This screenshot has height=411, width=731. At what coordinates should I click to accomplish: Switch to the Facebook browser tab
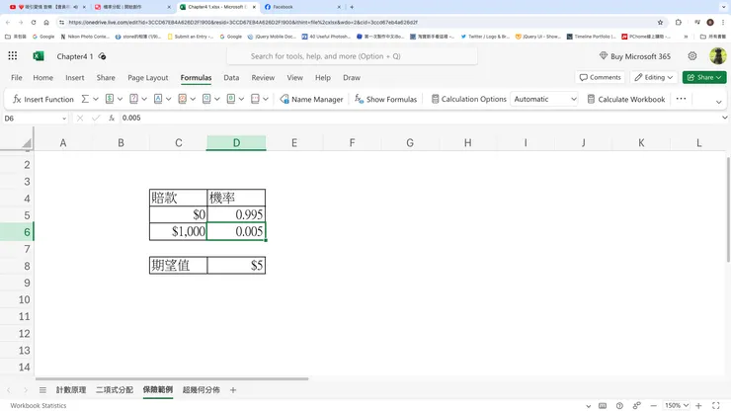coord(302,7)
